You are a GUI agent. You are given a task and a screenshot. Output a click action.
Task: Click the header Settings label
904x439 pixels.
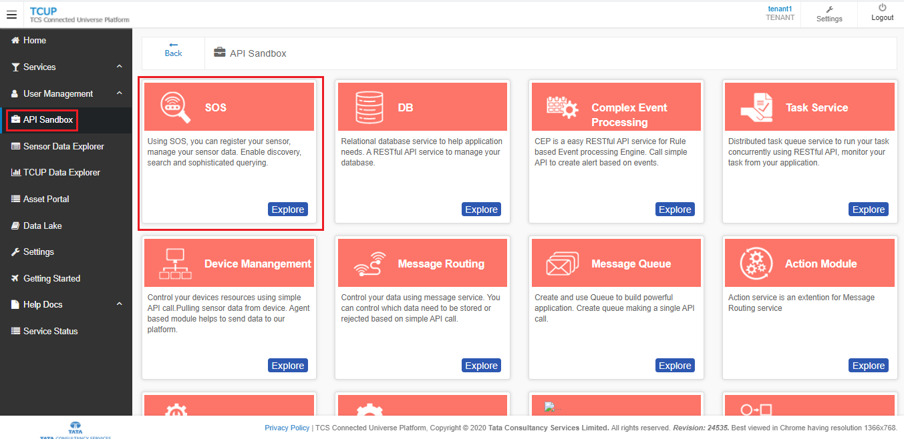[x=829, y=19]
